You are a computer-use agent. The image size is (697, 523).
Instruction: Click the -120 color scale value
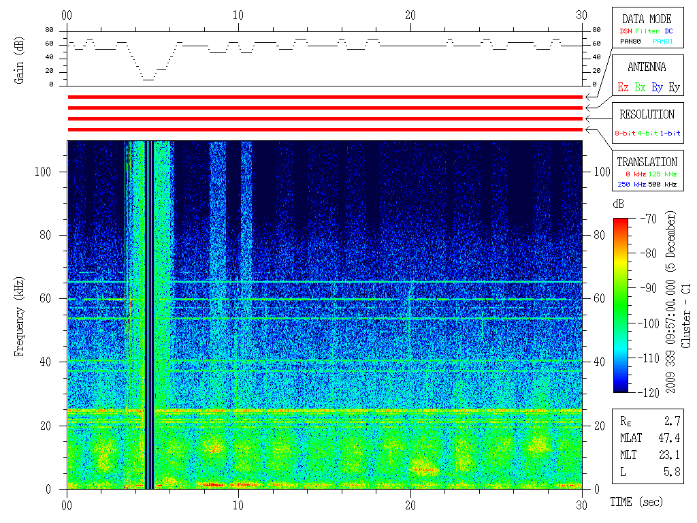pos(649,393)
